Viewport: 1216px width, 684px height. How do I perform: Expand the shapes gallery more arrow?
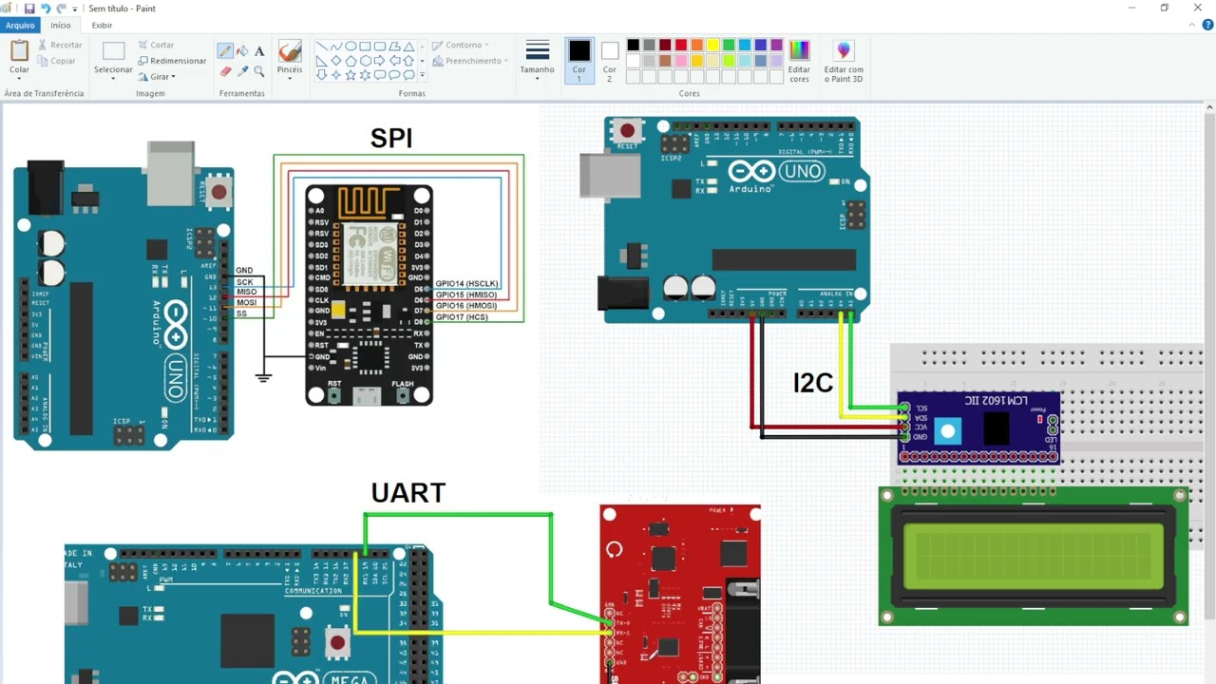422,75
